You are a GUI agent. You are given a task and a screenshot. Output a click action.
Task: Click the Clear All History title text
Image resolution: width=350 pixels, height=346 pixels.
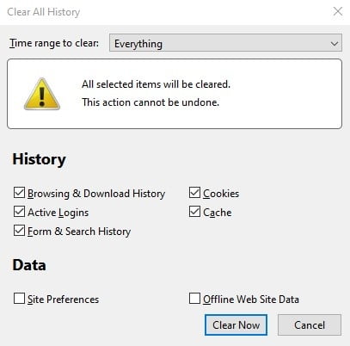click(x=44, y=12)
